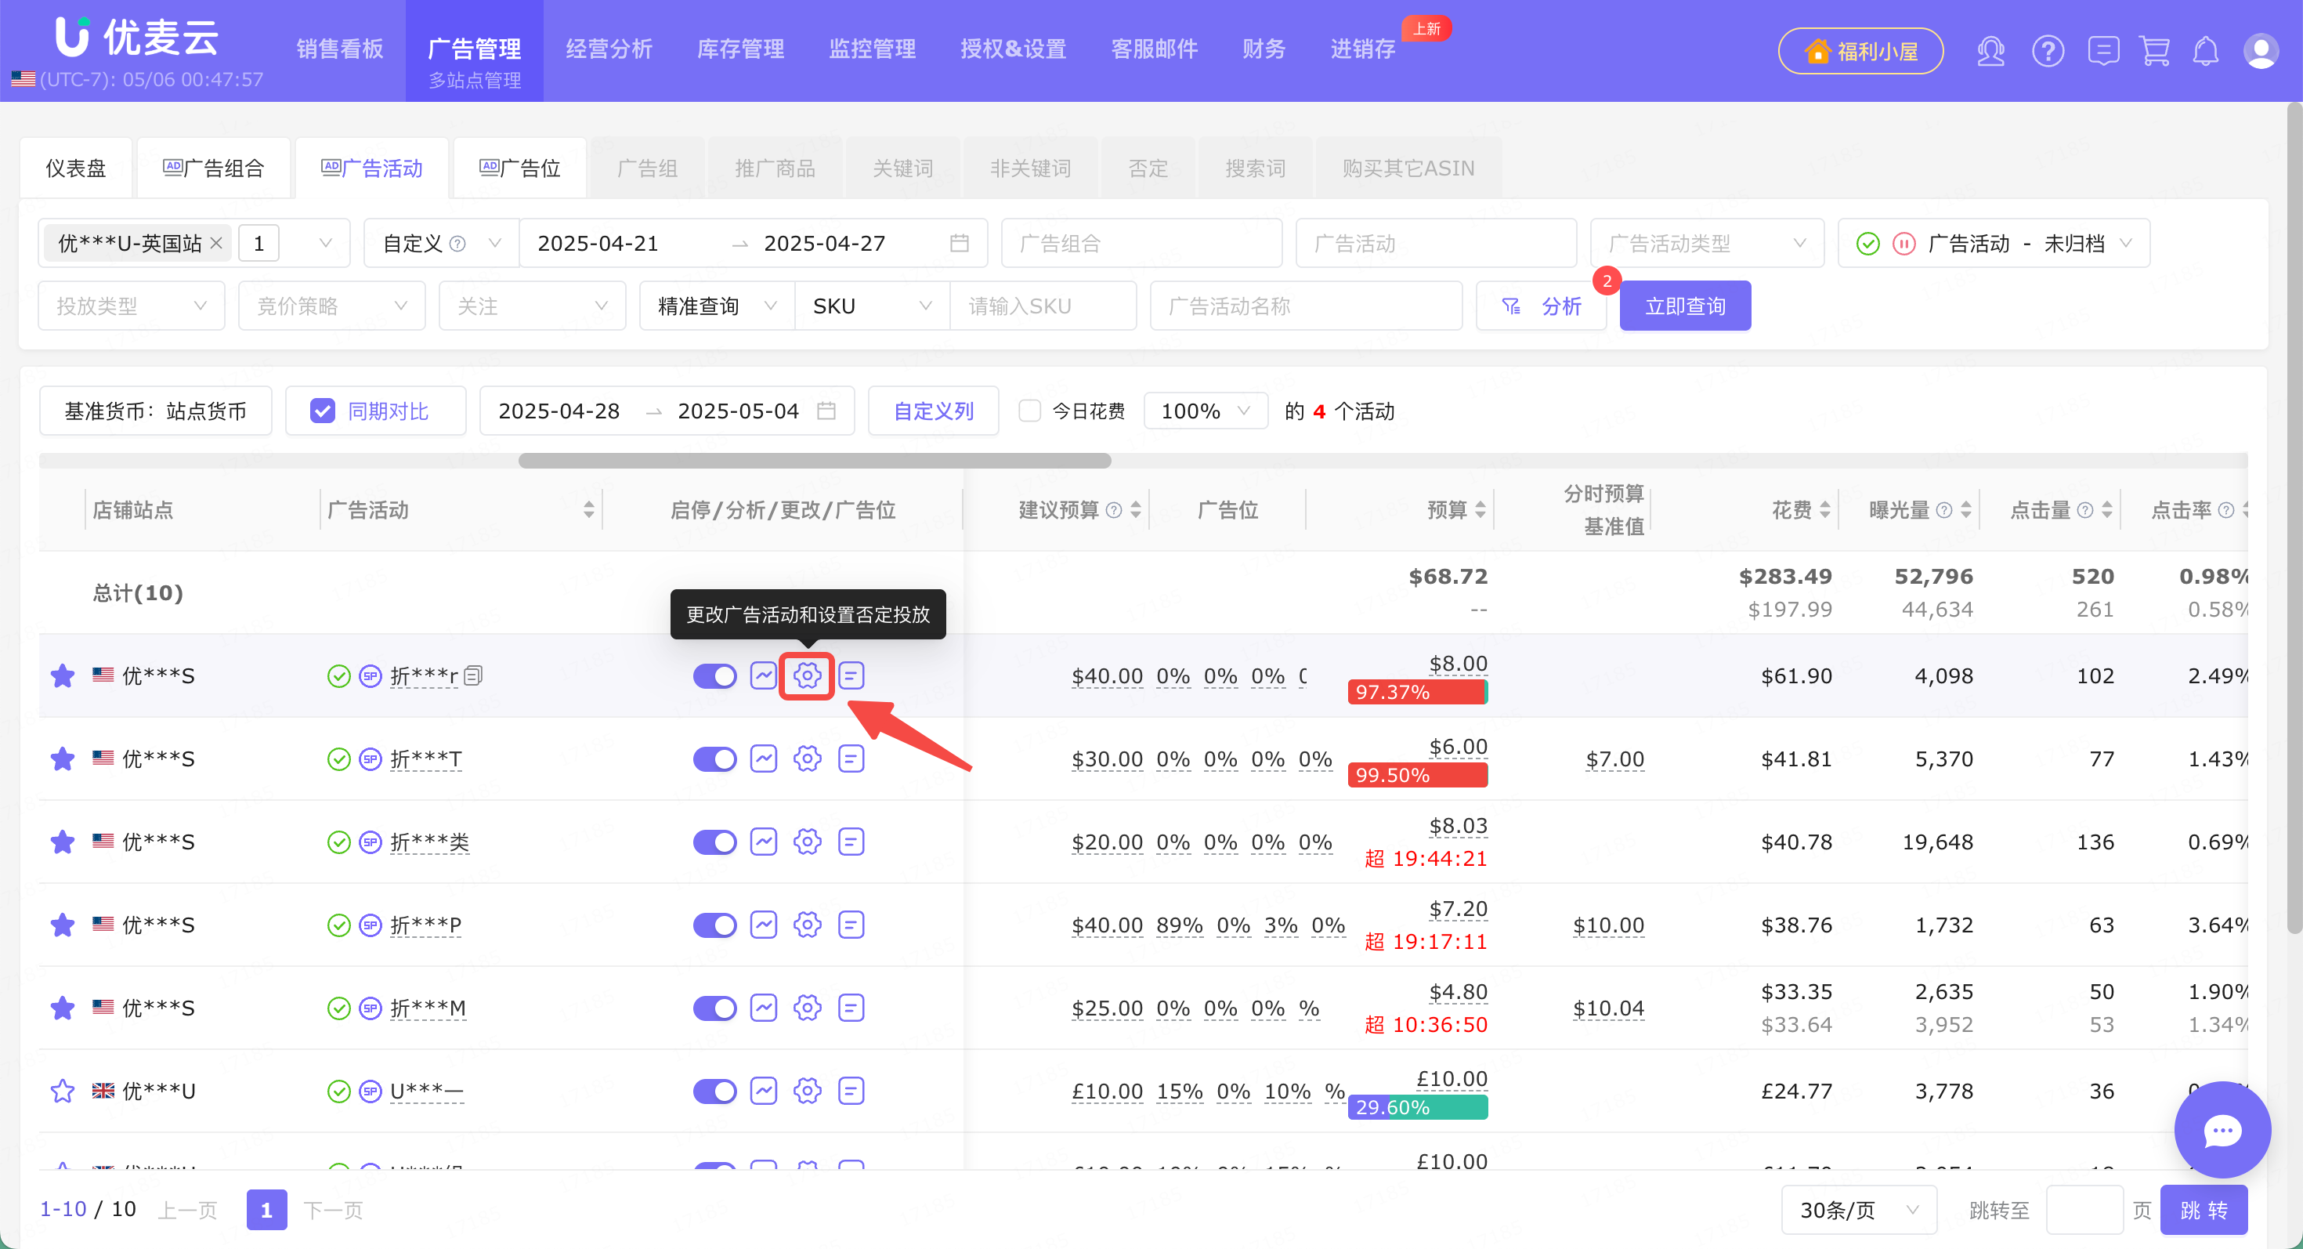Focus the 请输入SKU input field

[1043, 306]
